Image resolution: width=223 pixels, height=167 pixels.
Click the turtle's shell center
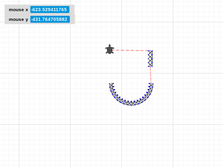(110, 50)
